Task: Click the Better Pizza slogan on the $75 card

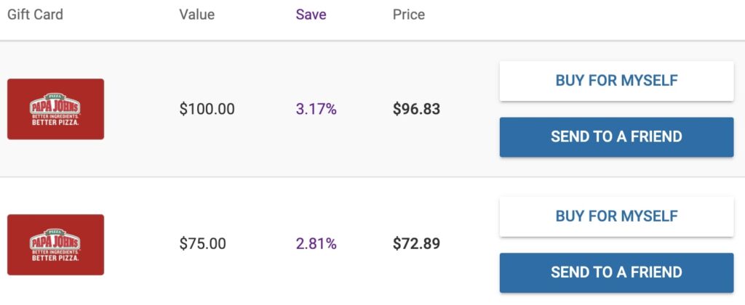Action: (55, 258)
